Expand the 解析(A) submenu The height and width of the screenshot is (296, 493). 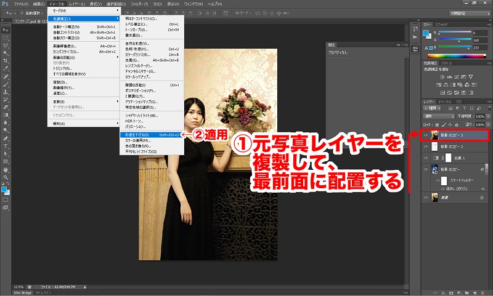[x=84, y=124]
